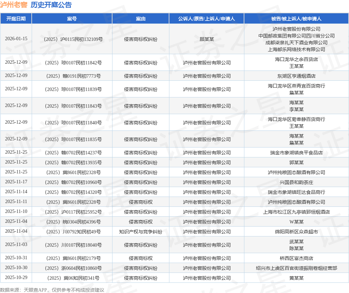Click the 历史开庭公告 heading
349x293 pixels.
click(x=51, y=5)
